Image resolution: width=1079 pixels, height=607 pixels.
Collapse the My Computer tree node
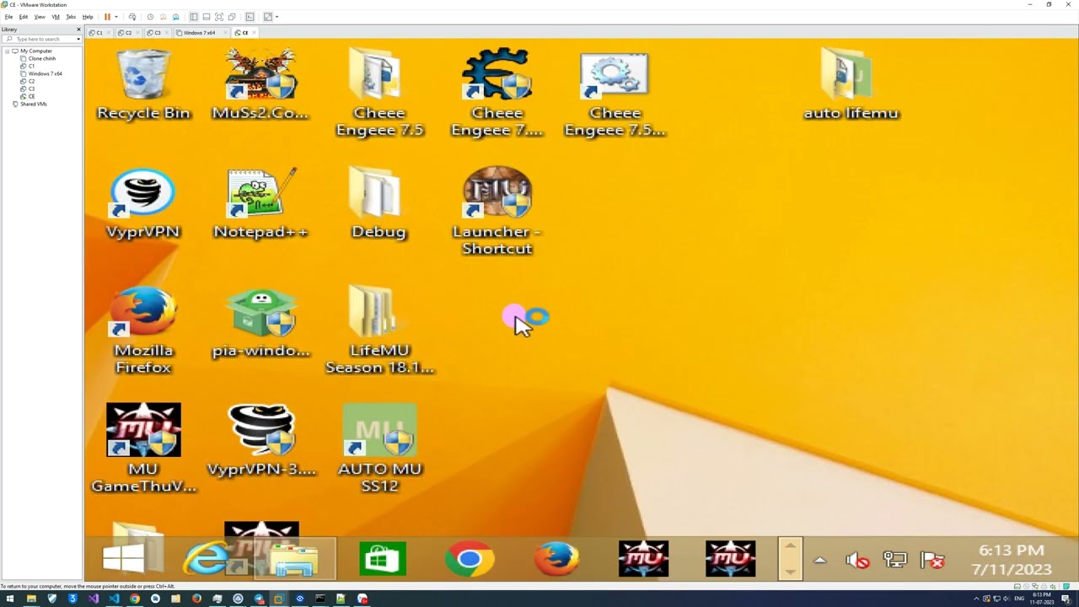coord(7,51)
